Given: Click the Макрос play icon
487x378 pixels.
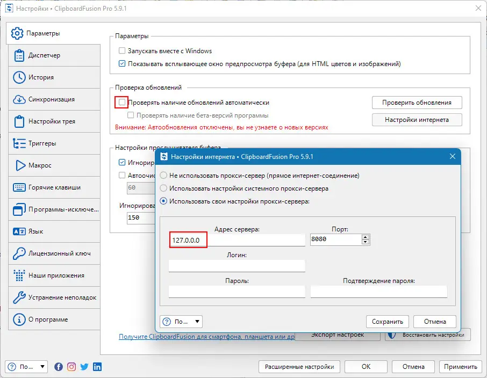Looking at the screenshot, I should pos(20,165).
